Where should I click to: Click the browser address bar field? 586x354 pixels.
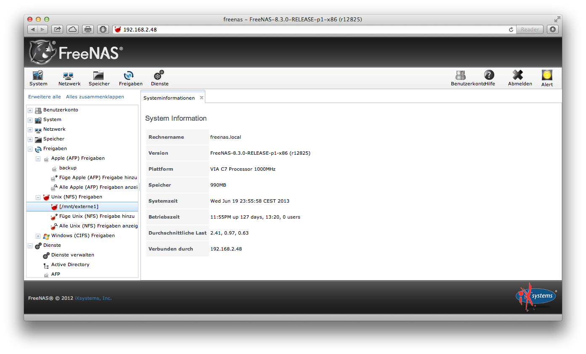pyautogui.click(x=311, y=29)
